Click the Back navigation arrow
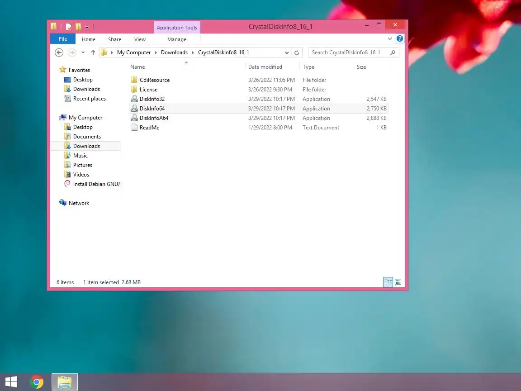The height and width of the screenshot is (391, 521). click(59, 52)
